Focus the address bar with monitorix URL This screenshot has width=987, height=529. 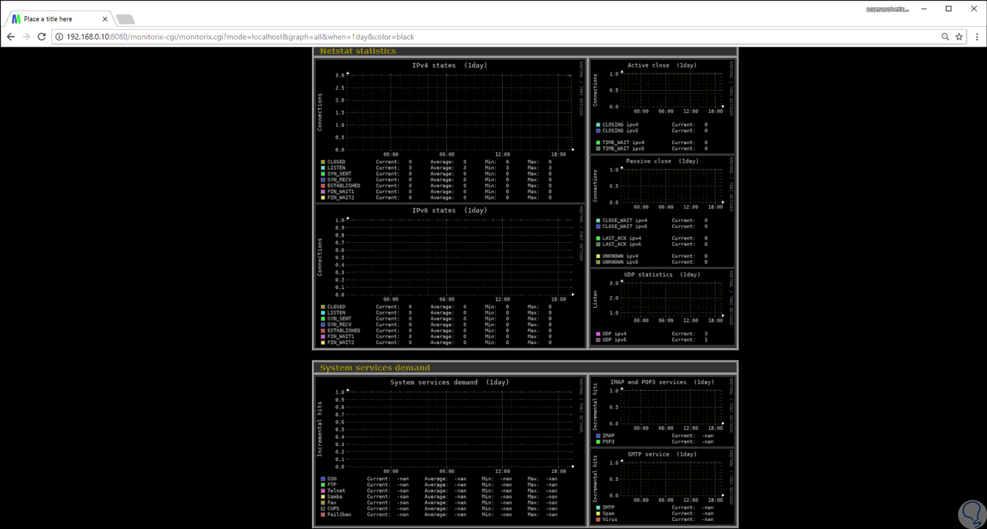click(x=461, y=37)
